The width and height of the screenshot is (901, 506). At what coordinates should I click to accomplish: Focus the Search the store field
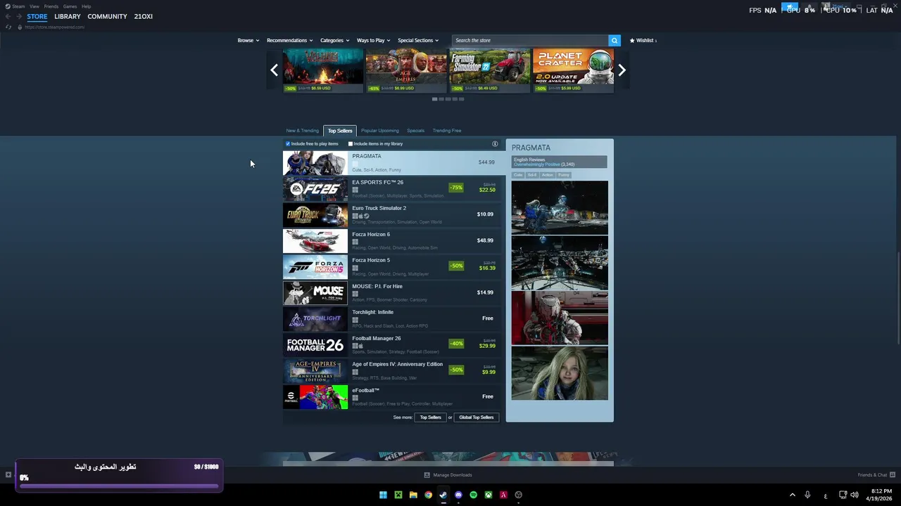click(530, 40)
